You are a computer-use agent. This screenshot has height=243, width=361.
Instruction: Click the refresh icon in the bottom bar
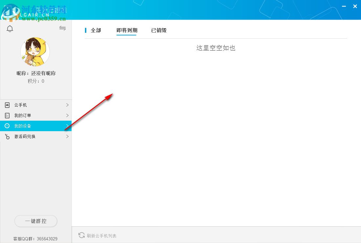[81, 235]
